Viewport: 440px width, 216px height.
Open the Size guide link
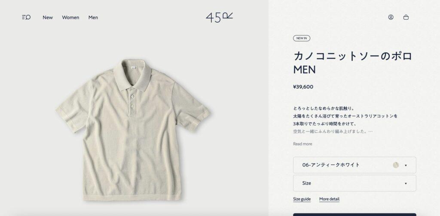(302, 199)
